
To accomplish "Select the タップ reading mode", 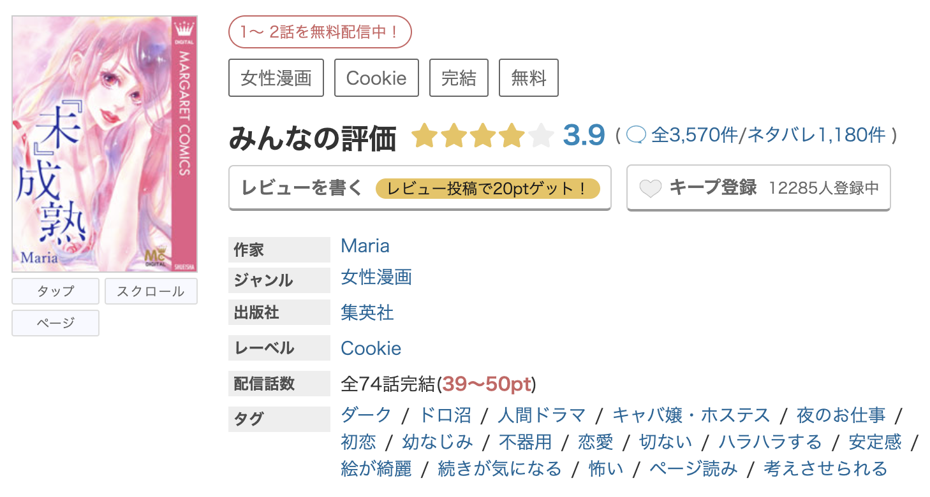I will 55,291.
